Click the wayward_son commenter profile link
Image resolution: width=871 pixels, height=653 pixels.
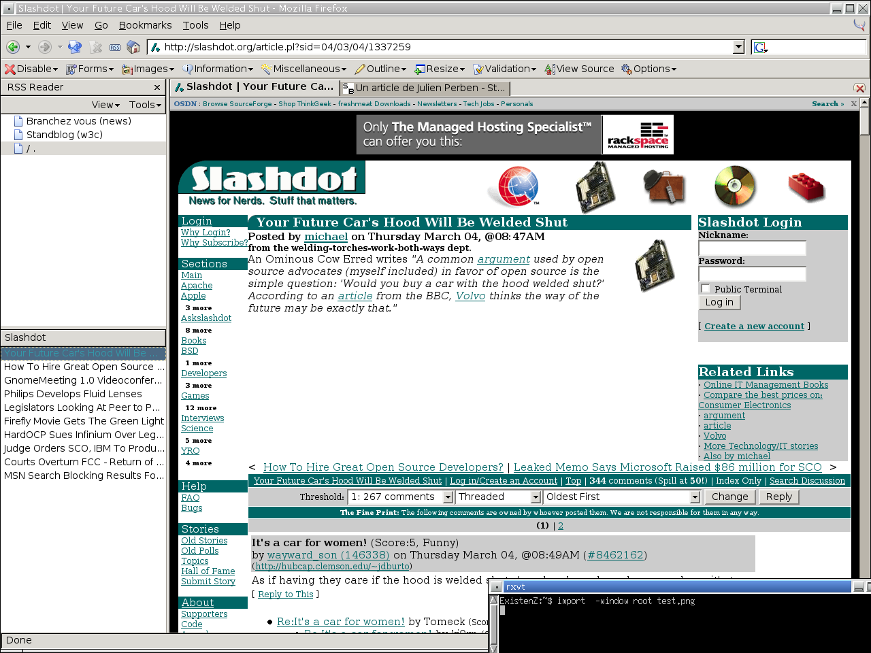tap(328, 555)
